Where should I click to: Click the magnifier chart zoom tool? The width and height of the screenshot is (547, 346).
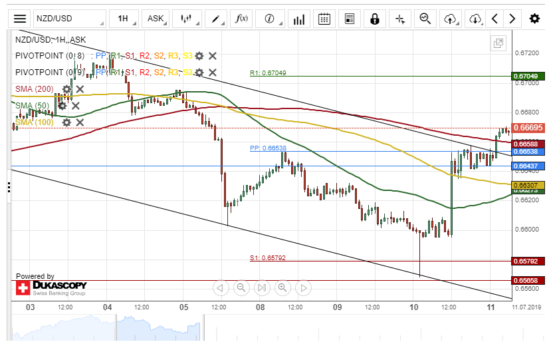click(425, 19)
